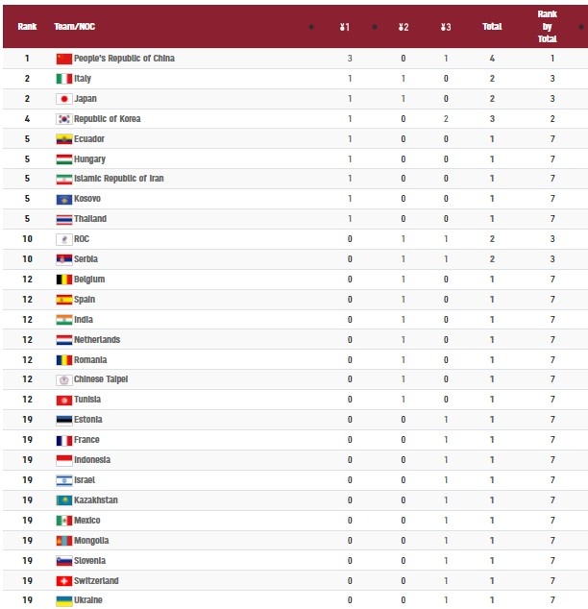Click the Kosovo flag icon

coord(64,199)
